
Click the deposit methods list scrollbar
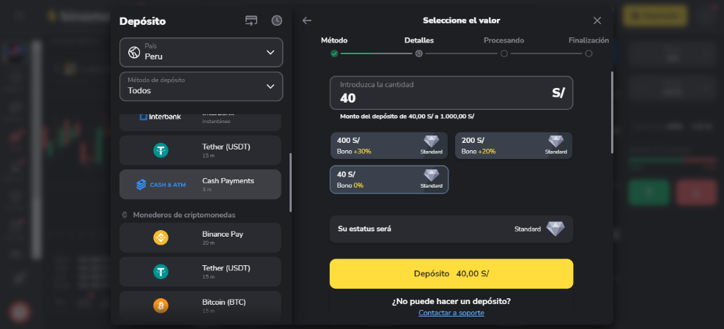pos(290,182)
